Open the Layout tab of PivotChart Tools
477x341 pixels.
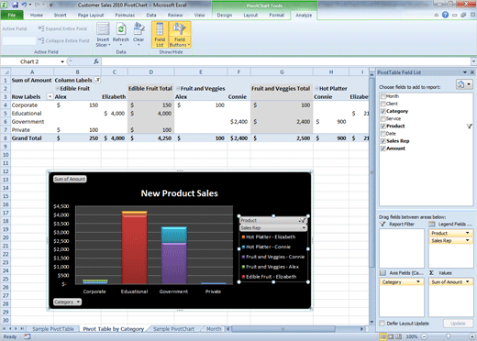(250, 15)
